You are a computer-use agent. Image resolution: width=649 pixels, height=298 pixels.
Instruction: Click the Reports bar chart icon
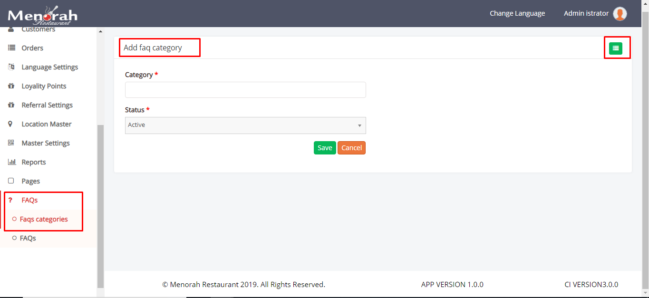click(11, 162)
